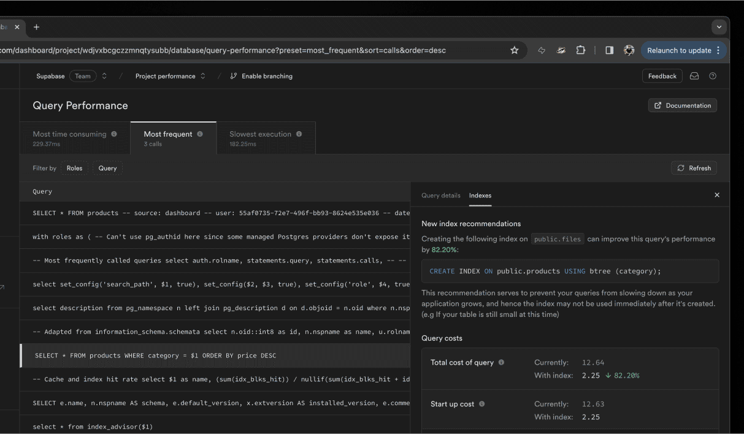Switch to the Query details tab
Viewport: 744px width, 434px height.
coord(440,196)
